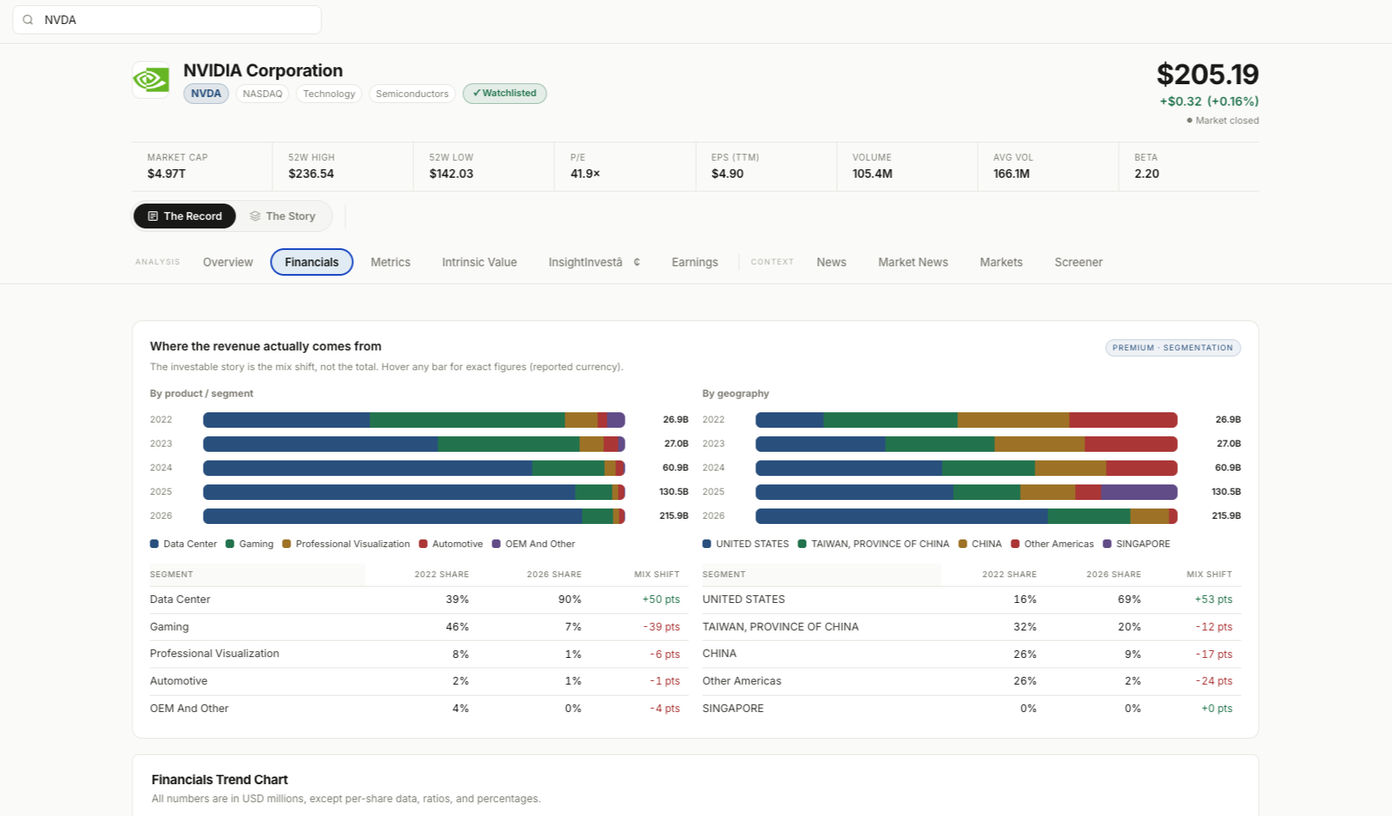Click the $4.97T market cap value

(x=167, y=174)
